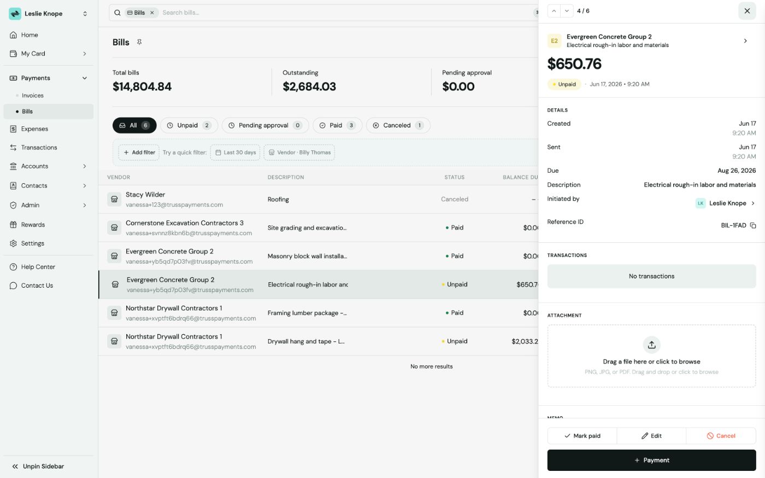Click the Stacy Wilder vendor icon
Viewport: 765px width, 478px height.
(114, 199)
